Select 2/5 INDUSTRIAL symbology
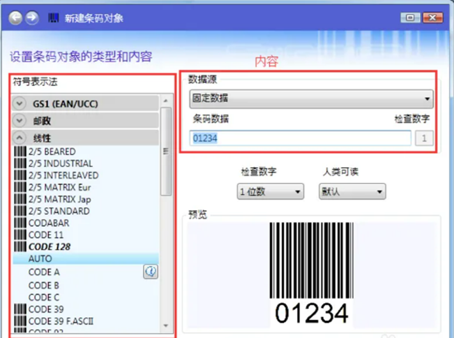The height and width of the screenshot is (338, 454). click(x=61, y=163)
